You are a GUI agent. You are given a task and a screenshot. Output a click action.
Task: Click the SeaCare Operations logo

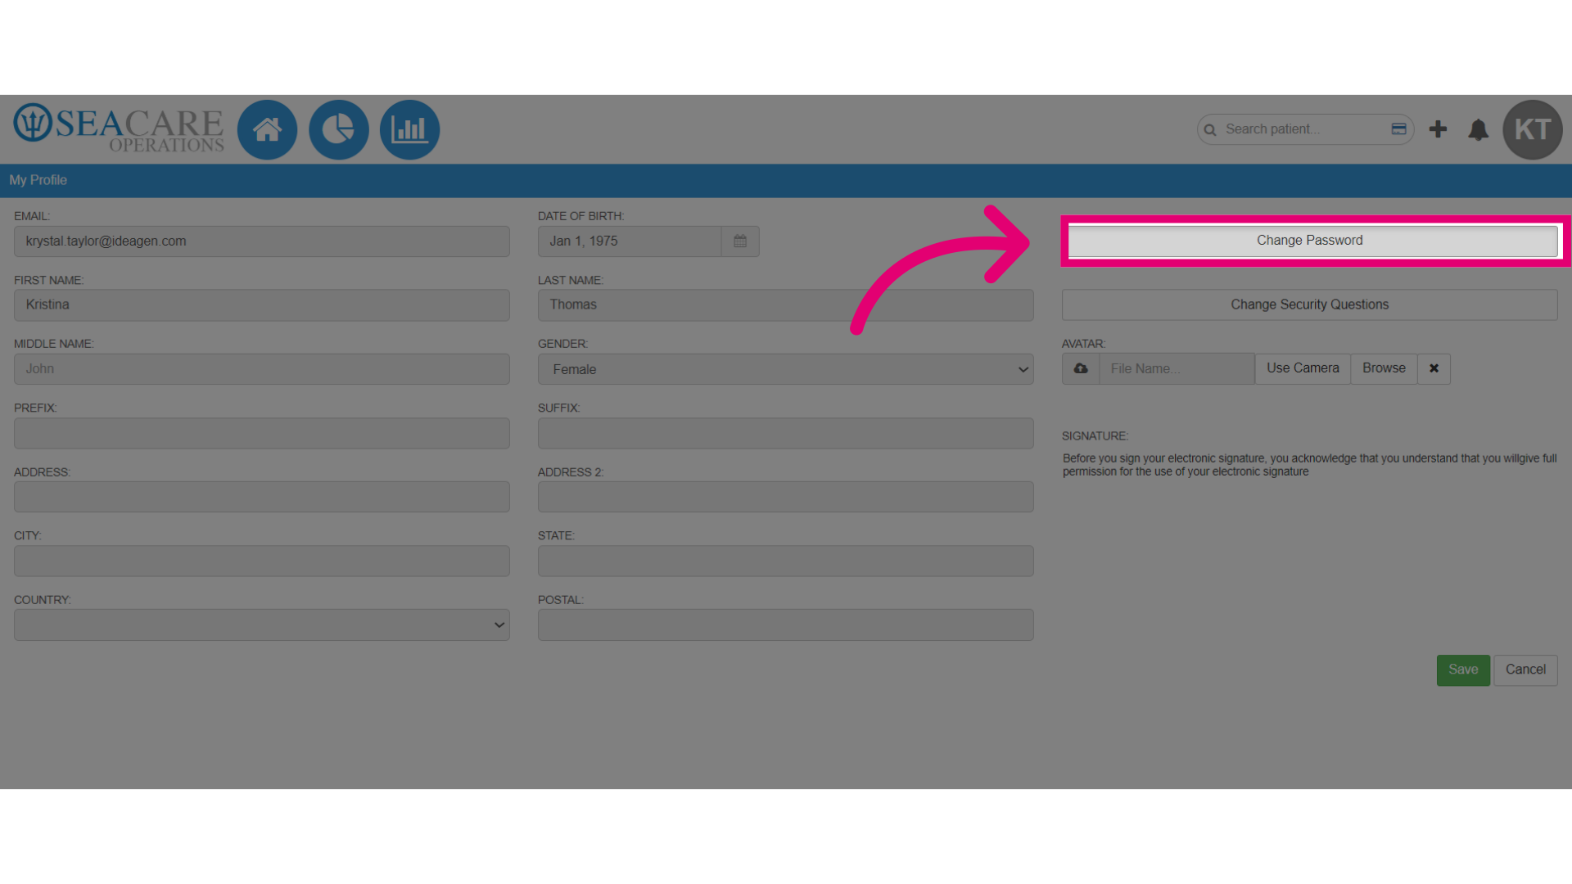119,128
